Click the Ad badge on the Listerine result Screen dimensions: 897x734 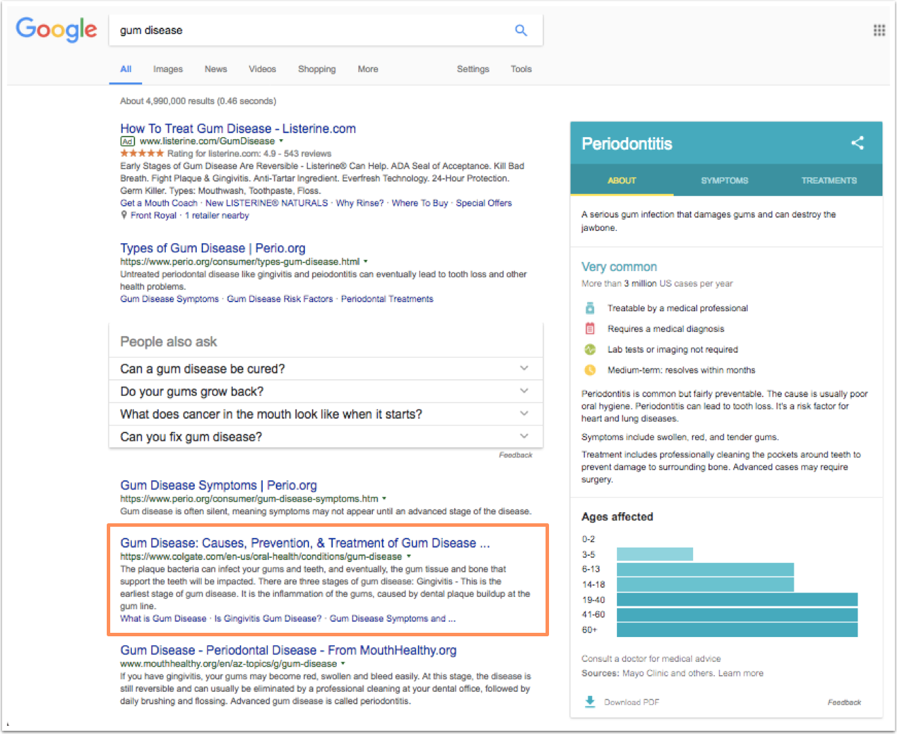tap(128, 141)
